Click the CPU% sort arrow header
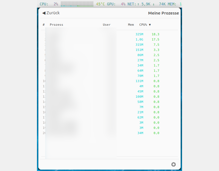This screenshot has height=171, width=219. point(145,25)
